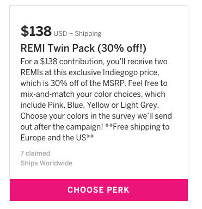
Task: Click the USD + Shipping label
Action: tap(77, 34)
